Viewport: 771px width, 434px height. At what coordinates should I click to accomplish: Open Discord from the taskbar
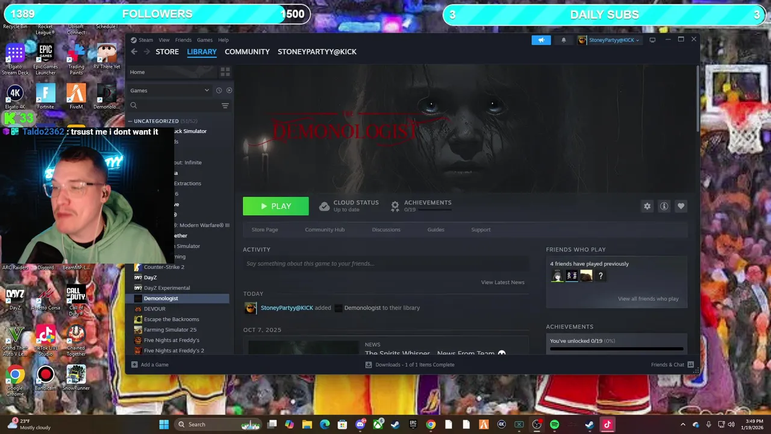pyautogui.click(x=360, y=424)
